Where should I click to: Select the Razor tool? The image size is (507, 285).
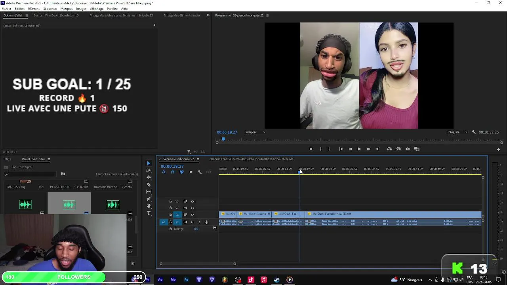point(149,184)
